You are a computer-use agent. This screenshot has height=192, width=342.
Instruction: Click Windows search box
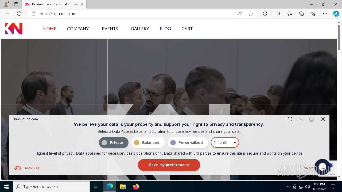51,187
